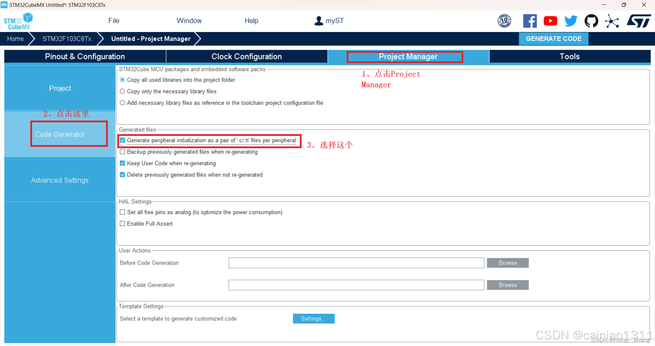655x346 pixels.
Task: Click 'Select a template to generate customized code' text
Action: pos(178,319)
